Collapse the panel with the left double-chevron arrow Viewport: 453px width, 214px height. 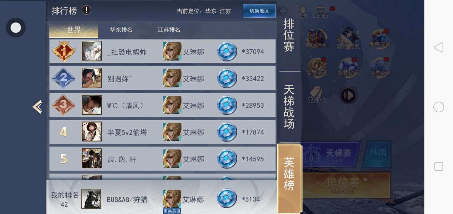click(x=38, y=107)
